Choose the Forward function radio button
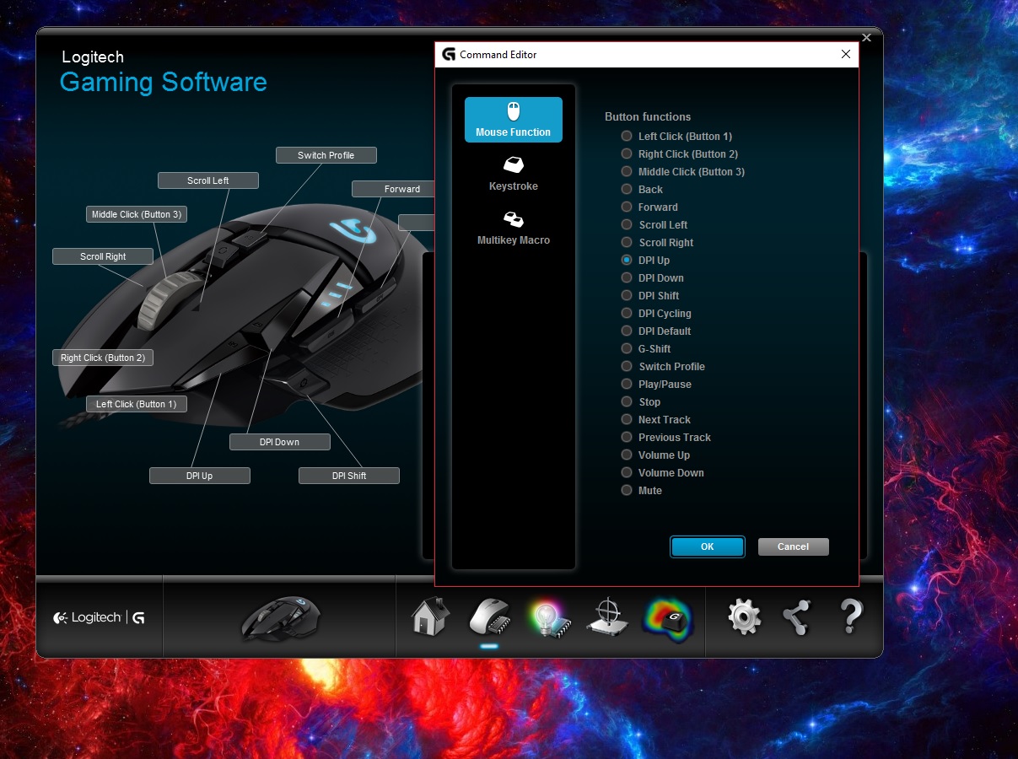Screen dimensions: 1018x759 [627, 207]
